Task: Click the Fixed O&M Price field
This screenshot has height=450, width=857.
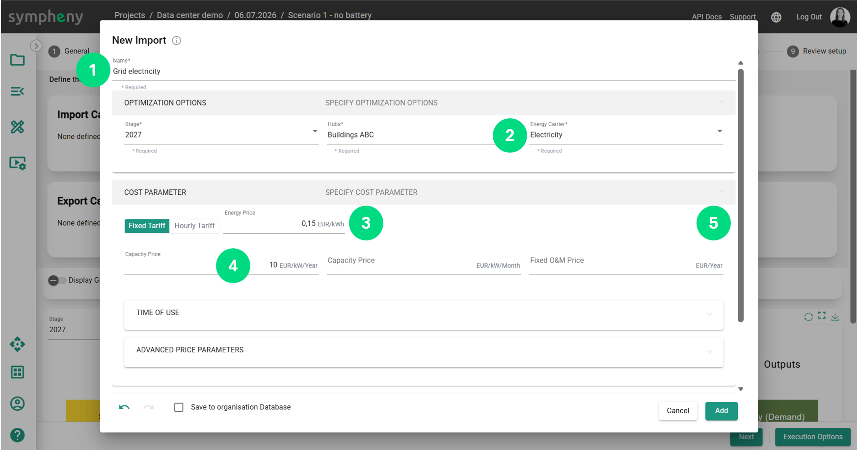Action: pos(626,265)
